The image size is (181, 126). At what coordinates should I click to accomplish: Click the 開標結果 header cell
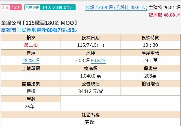pos(31,84)
